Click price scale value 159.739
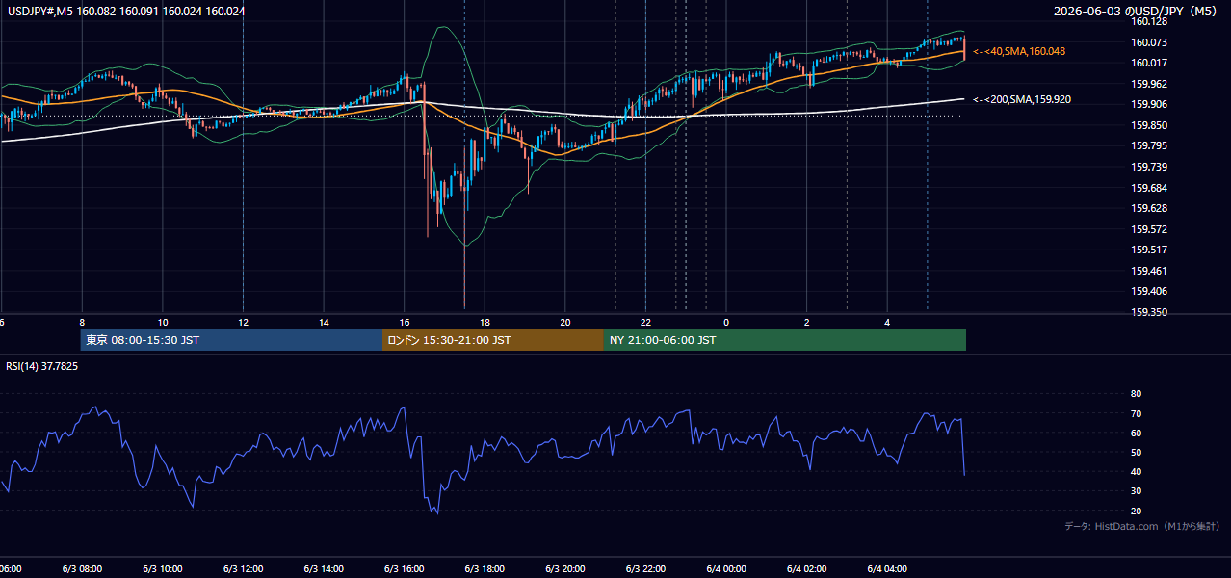Image resolution: width=1231 pixels, height=578 pixels. (x=1149, y=167)
